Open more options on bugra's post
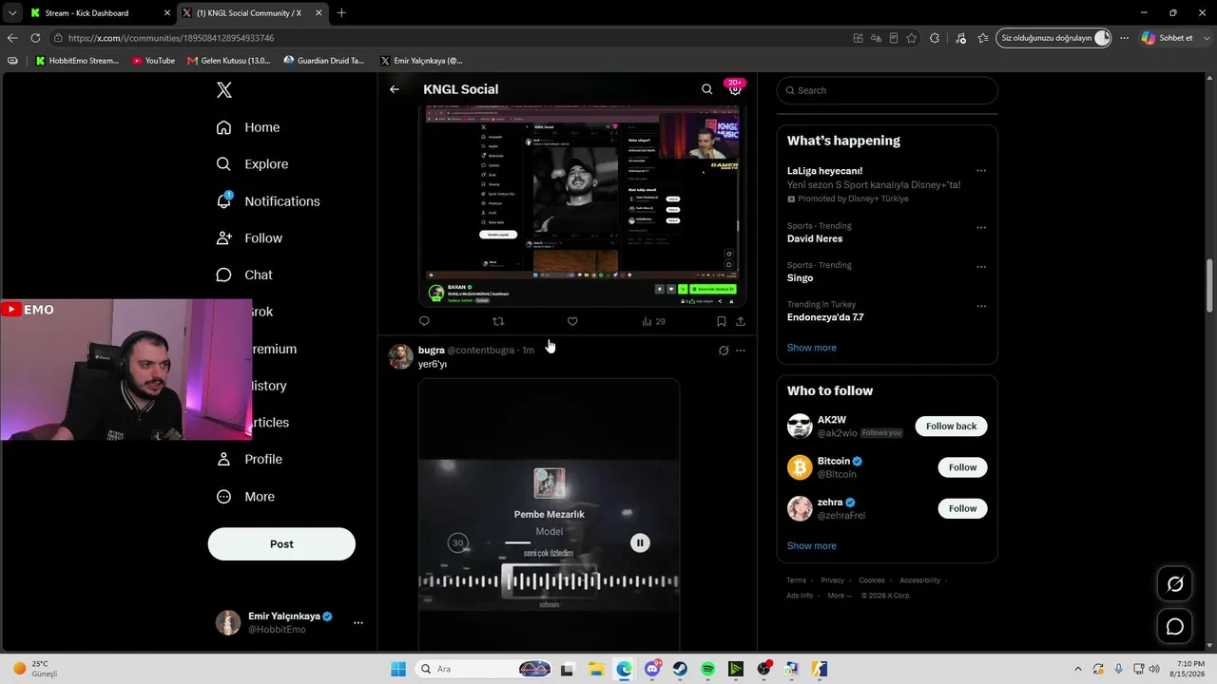Image resolution: width=1217 pixels, height=684 pixels. point(741,351)
